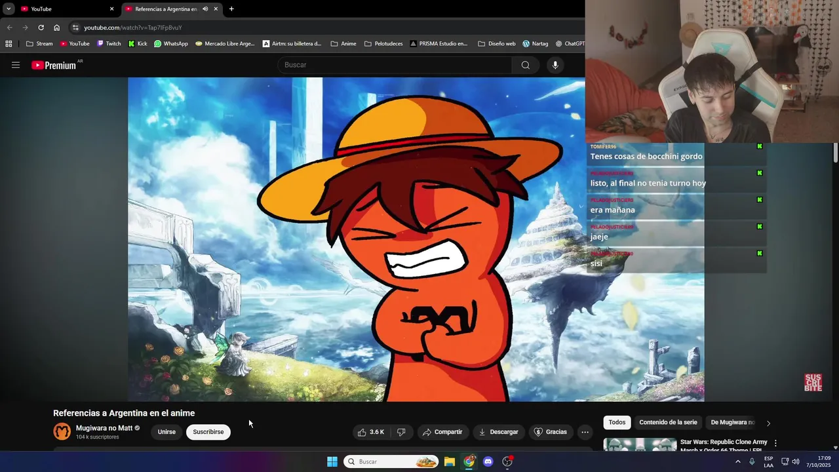Reload the current page

coord(41,28)
